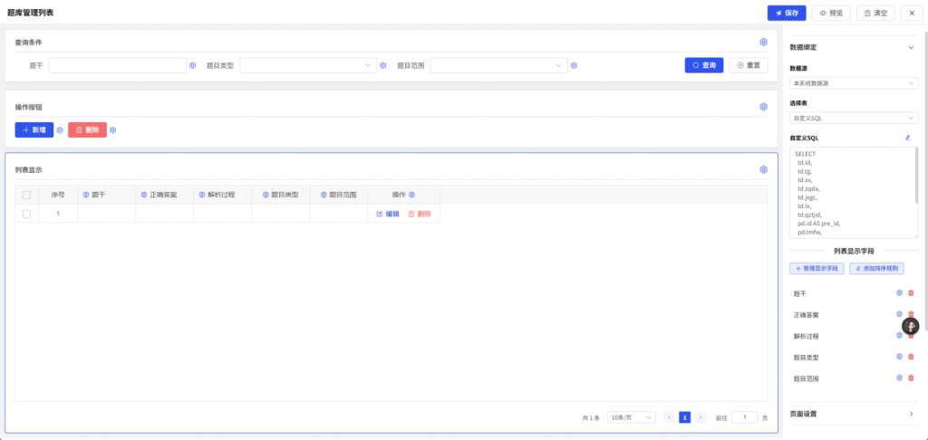Click gear icon in 题目类型 column header
928x440 pixels.
point(266,195)
